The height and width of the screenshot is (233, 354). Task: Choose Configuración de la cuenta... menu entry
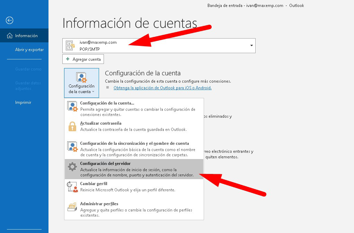(x=107, y=103)
